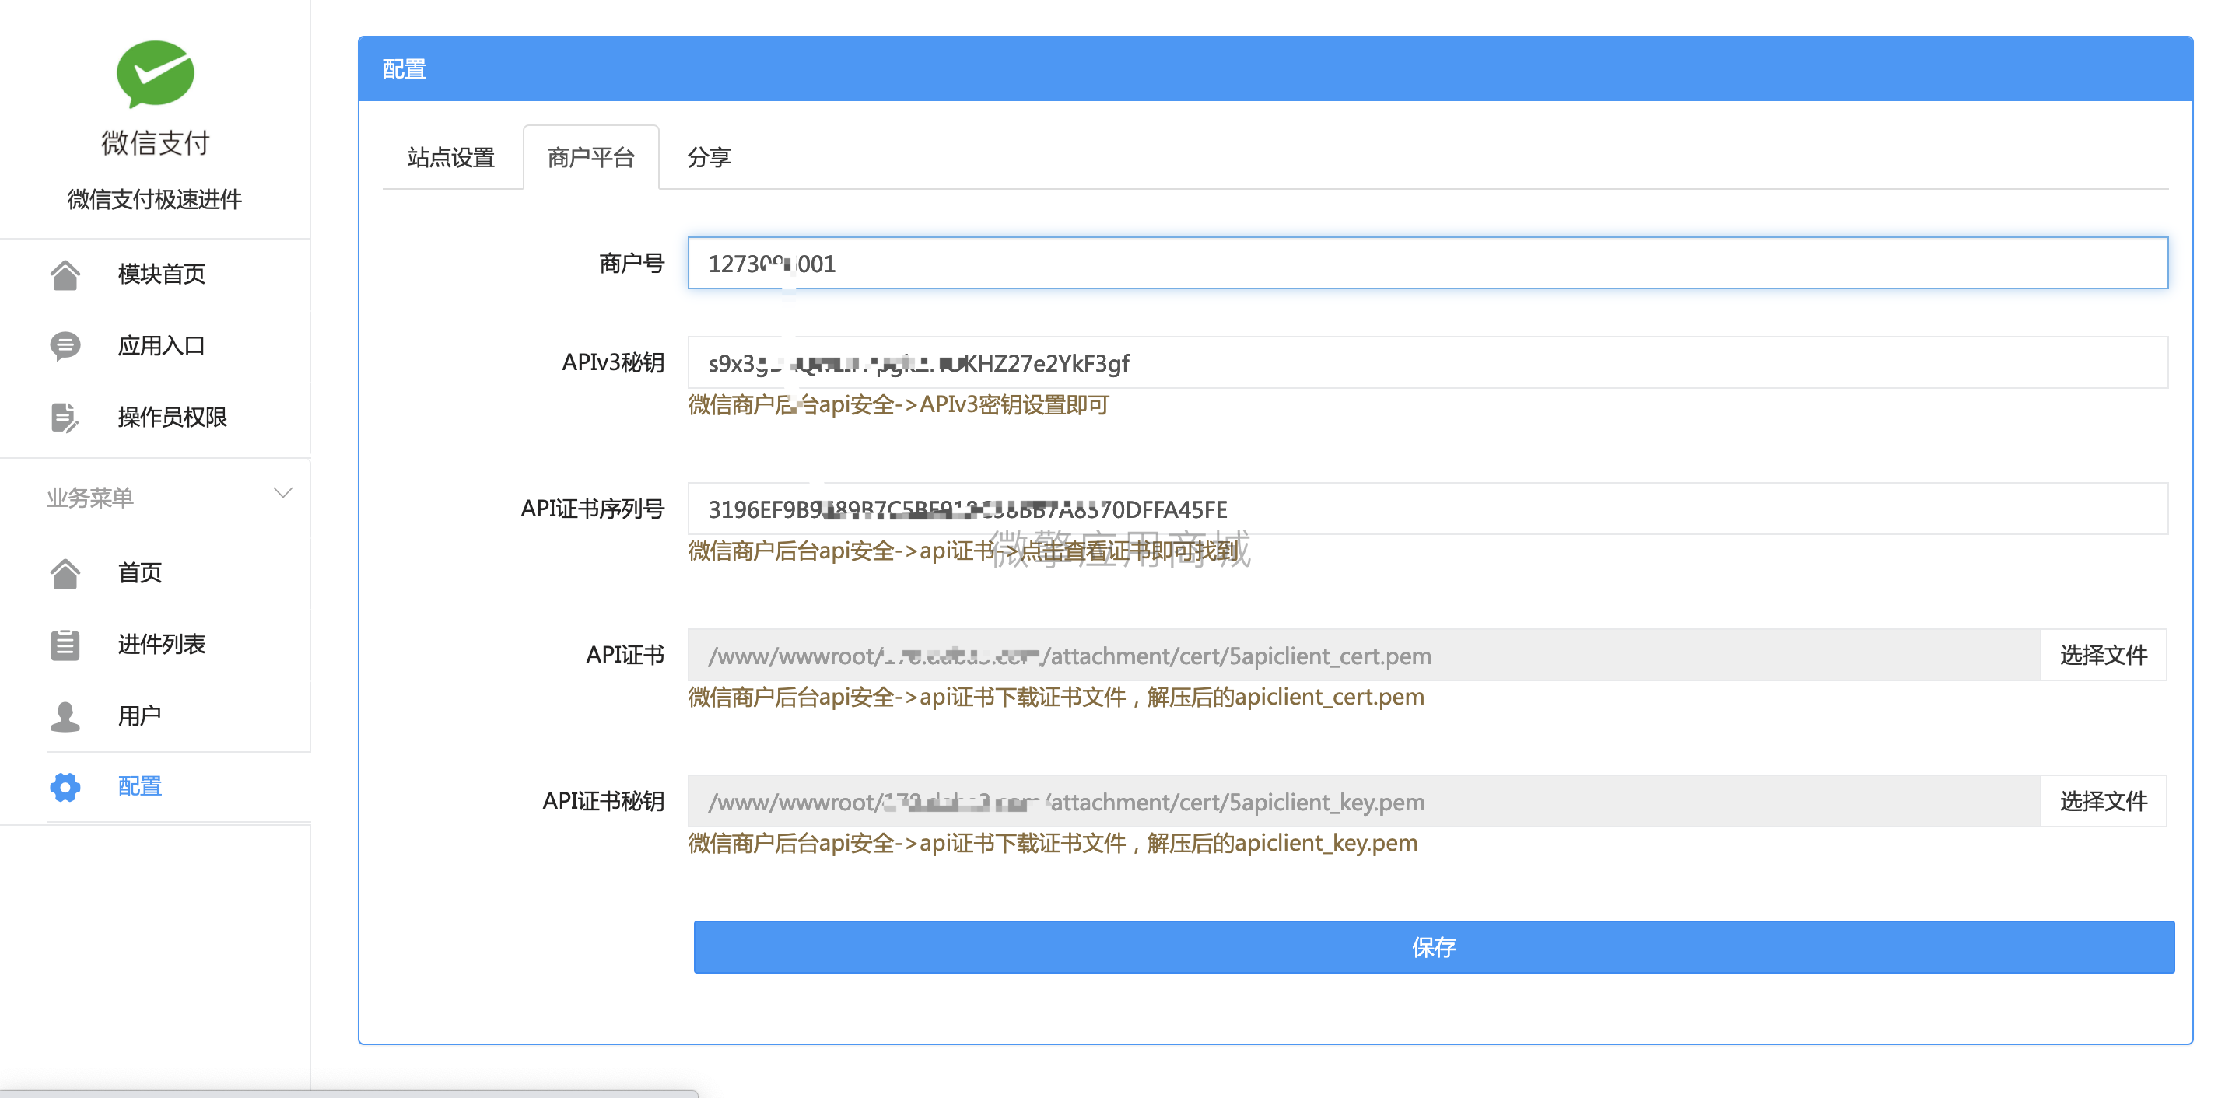Click the person icon for 用户
Viewport: 2239px width, 1098px height.
[65, 715]
